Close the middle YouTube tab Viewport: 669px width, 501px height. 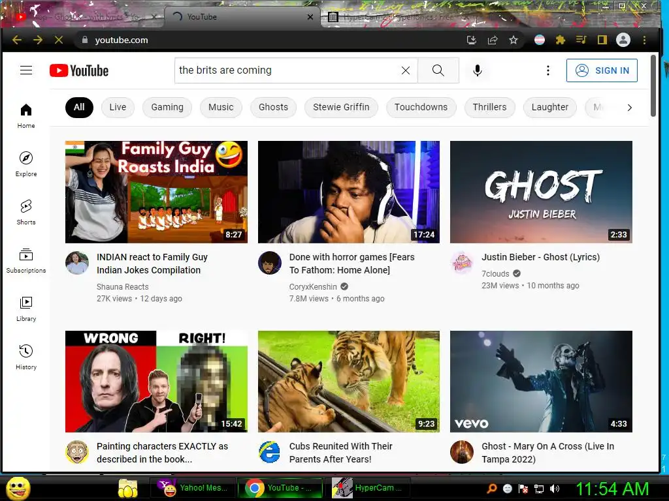(x=310, y=17)
